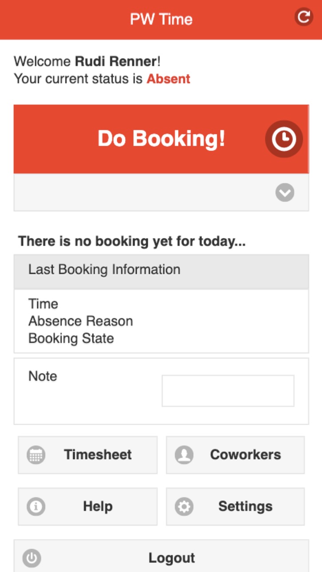Image resolution: width=322 pixels, height=572 pixels.
Task: Click the refresh icon in header
Action: [x=304, y=17]
